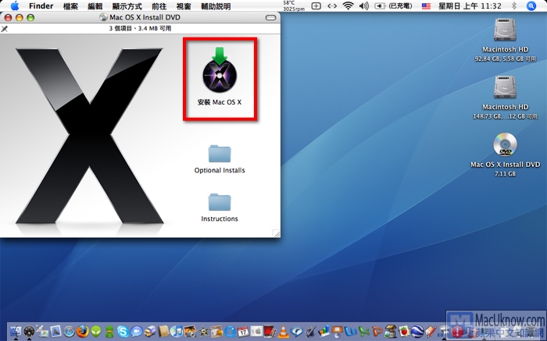The height and width of the screenshot is (341, 547).
Task: Click the 3 個項目、3.4 MB 可用 status text
Action: pos(140,29)
